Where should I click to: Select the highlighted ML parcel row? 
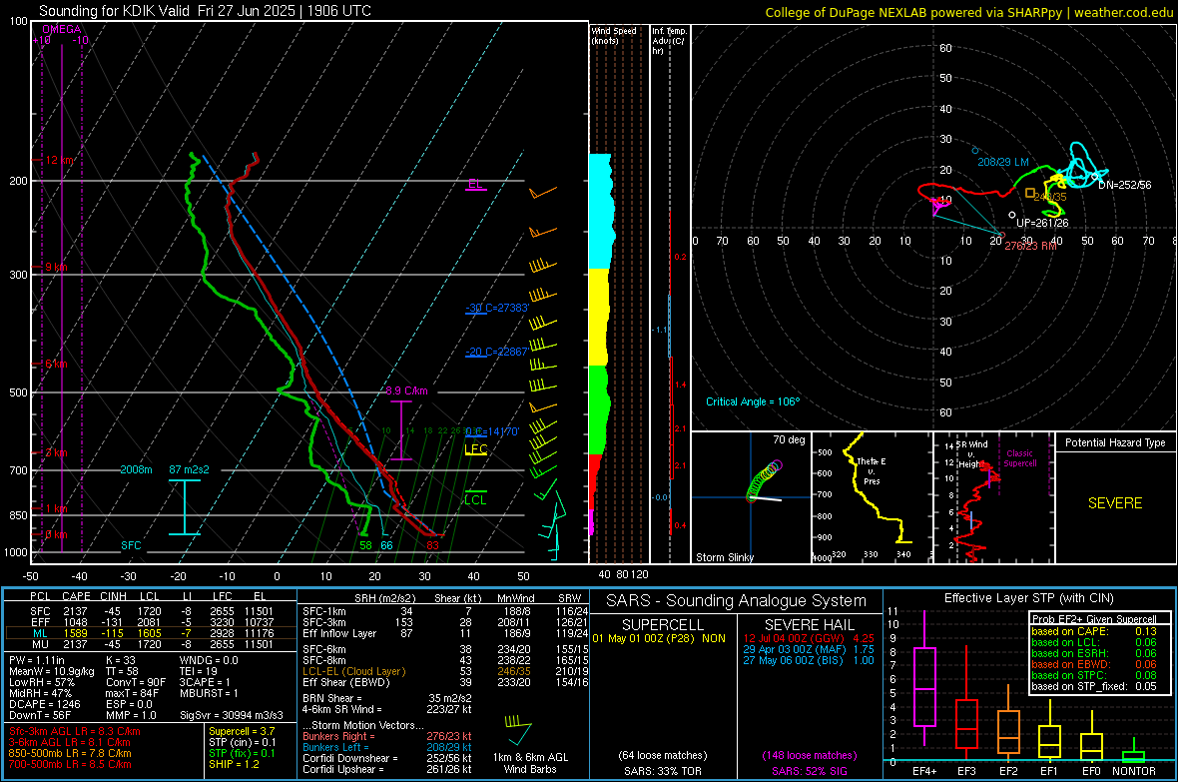(x=151, y=633)
